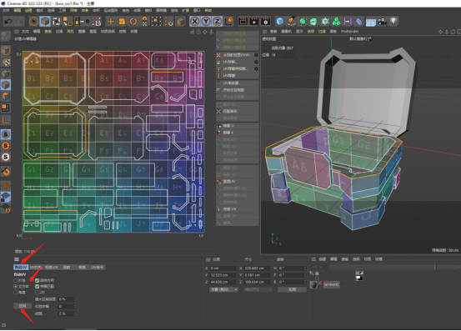This screenshot has width=461, height=331.
Task: Open the spline pen tool icon
Action: (291, 22)
